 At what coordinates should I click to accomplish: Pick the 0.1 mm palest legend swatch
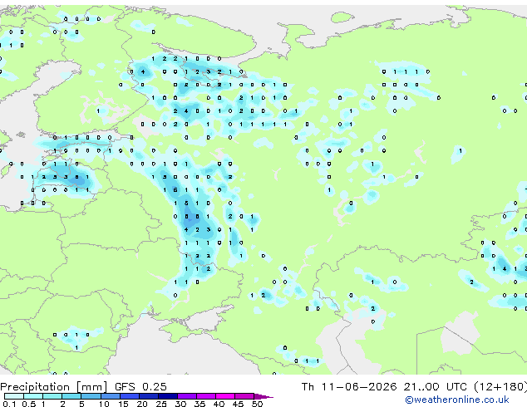14,396
